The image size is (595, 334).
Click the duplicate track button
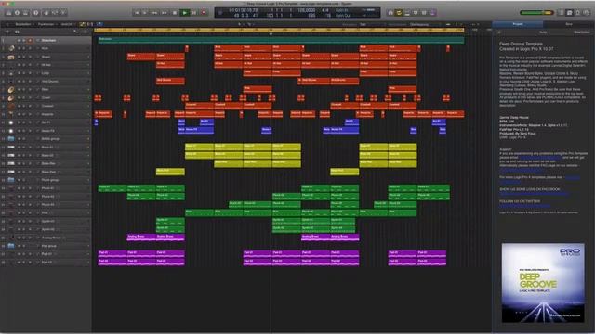tap(17, 32)
